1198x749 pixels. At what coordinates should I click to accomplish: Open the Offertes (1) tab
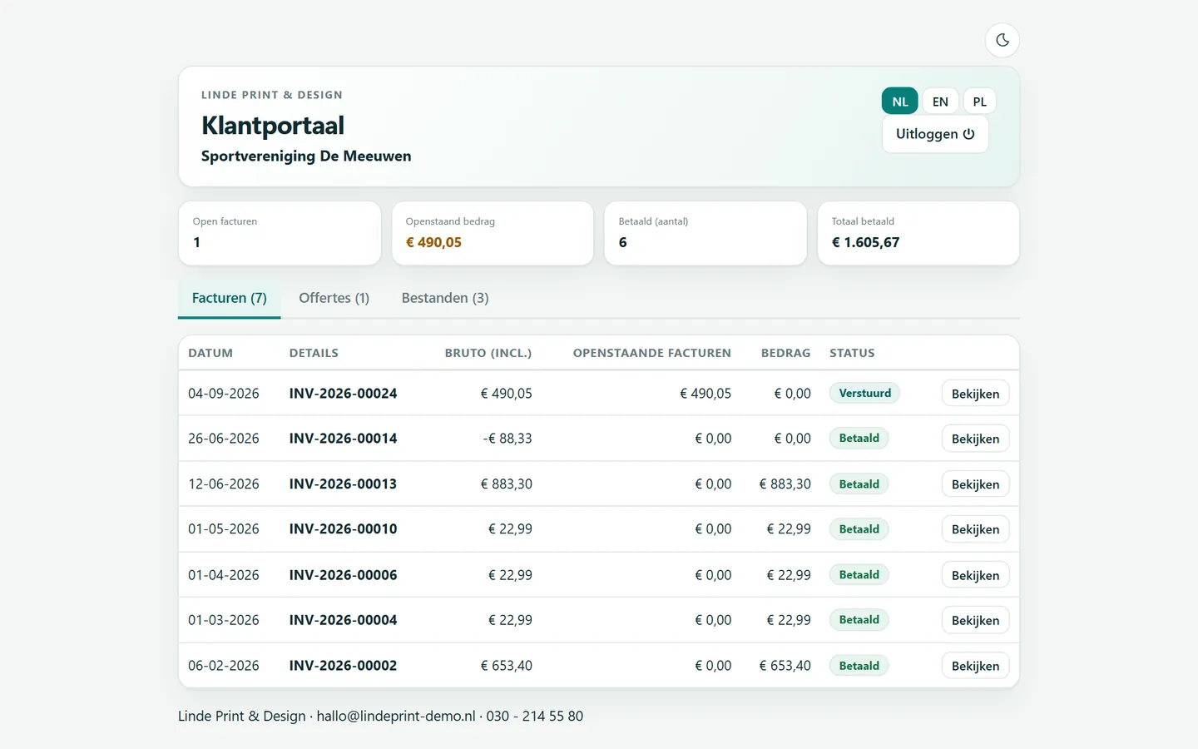pos(334,298)
